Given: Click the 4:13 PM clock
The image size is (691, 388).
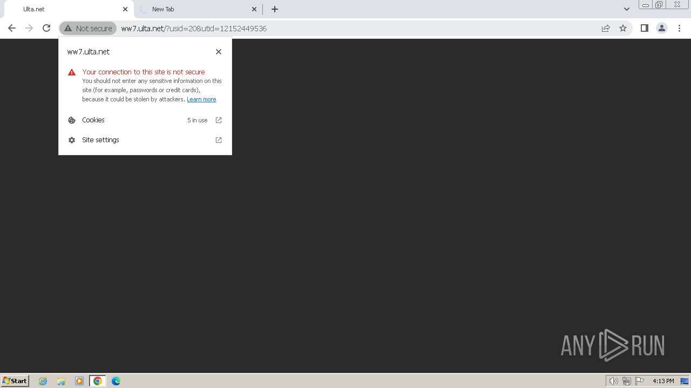Looking at the screenshot, I should 663,381.
